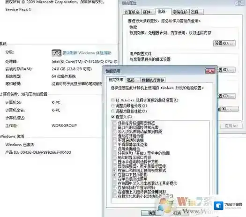Enable 在桌面上为图标标签使用阴影 checkbox
246x217 pixels.
115,192
